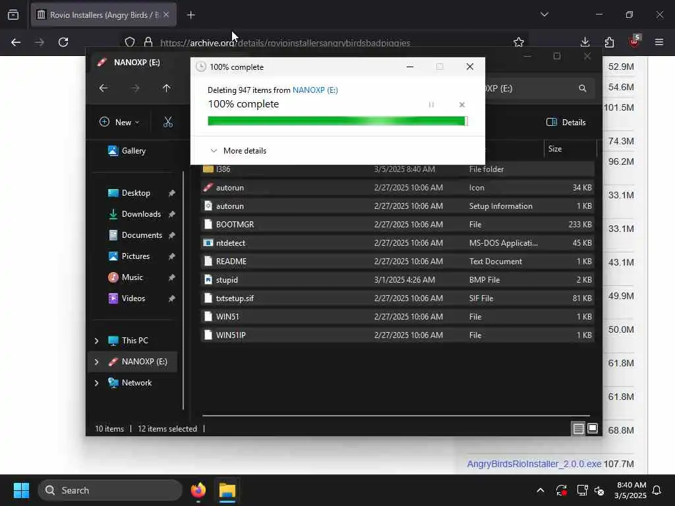
Task: Go back in Firefox browser
Action: click(x=16, y=42)
